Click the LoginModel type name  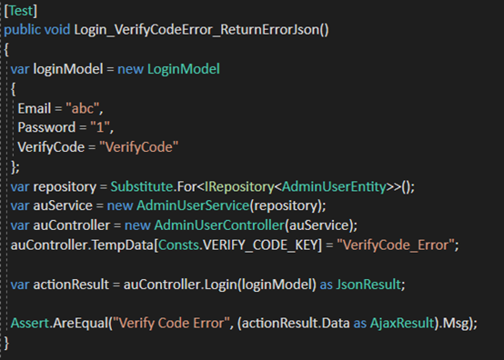point(184,69)
